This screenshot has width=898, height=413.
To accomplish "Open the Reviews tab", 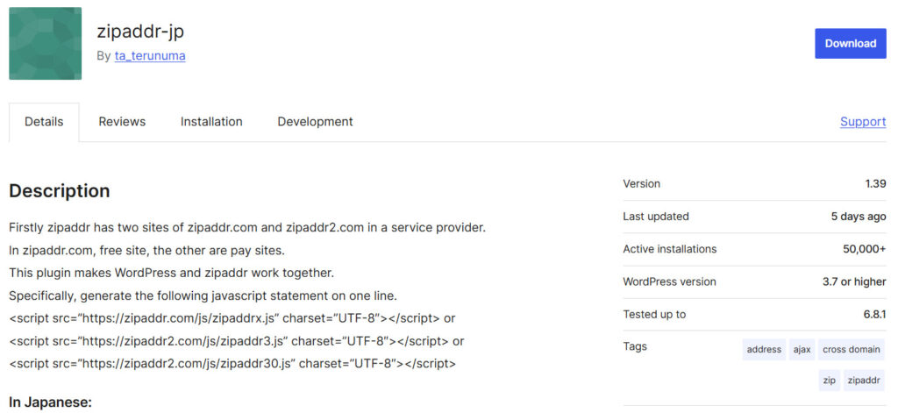I will tap(122, 122).
